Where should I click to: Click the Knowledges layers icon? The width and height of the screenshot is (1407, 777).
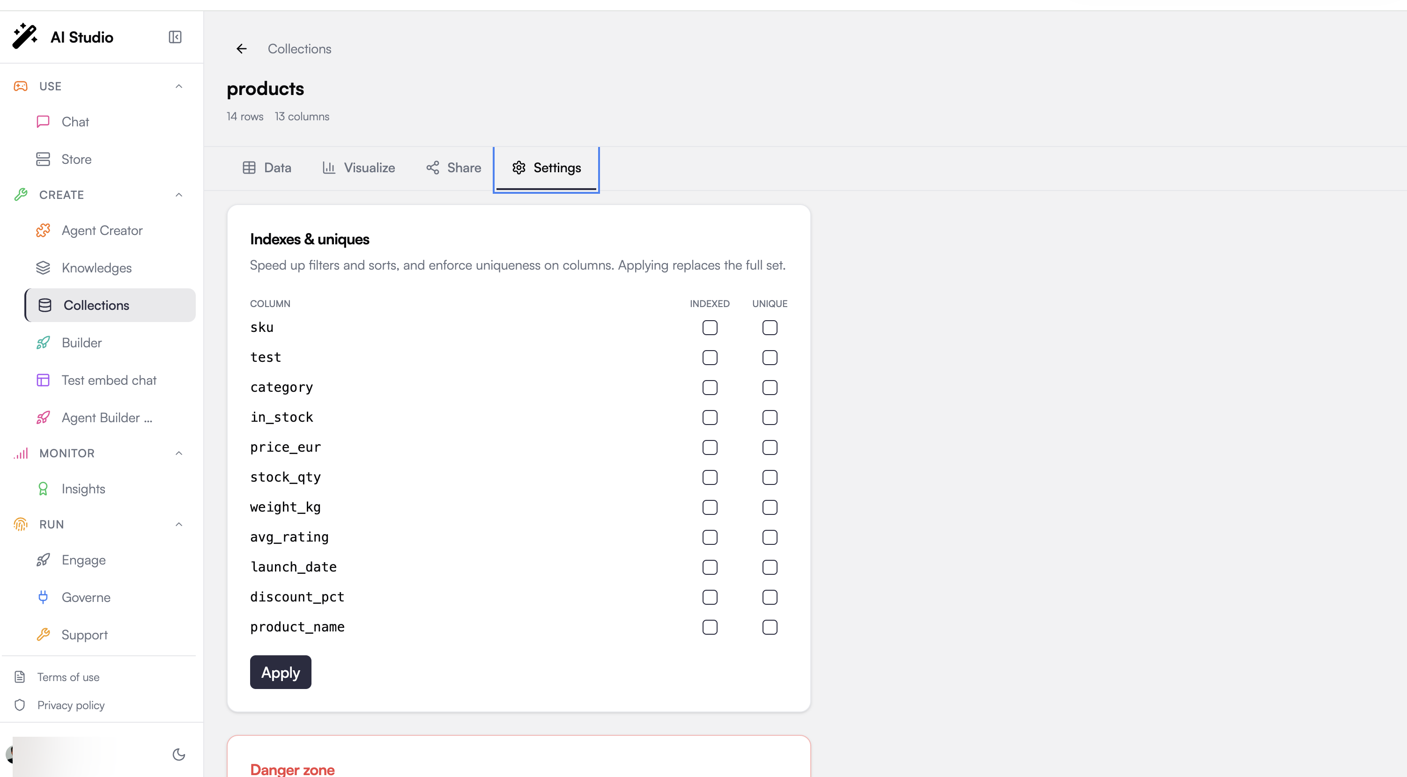point(43,268)
